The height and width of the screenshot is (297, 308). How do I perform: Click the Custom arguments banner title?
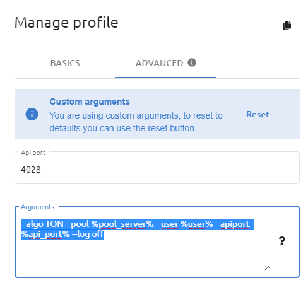90,102
